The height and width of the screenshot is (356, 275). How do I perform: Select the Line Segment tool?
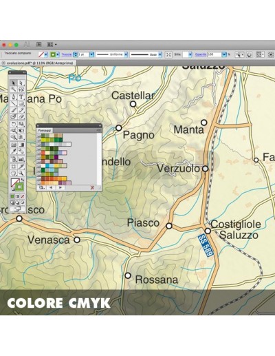point(14,103)
